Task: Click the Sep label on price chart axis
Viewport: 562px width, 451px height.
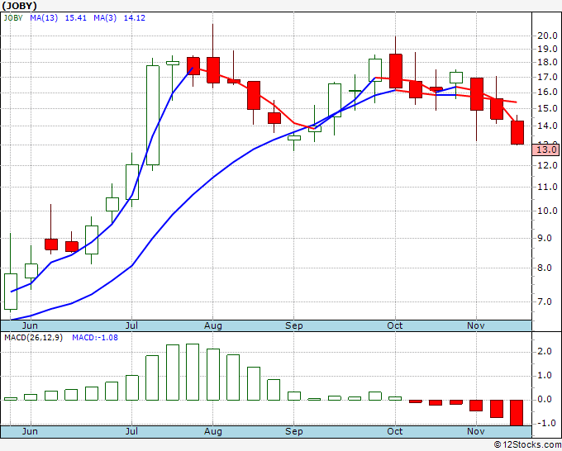Action: [x=294, y=325]
